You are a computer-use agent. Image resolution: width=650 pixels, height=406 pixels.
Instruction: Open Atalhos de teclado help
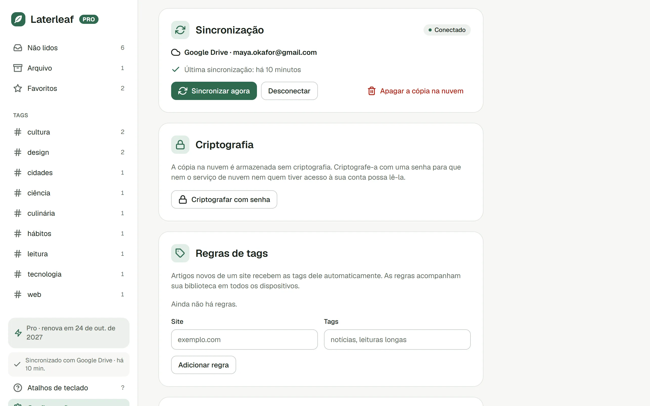click(69, 388)
